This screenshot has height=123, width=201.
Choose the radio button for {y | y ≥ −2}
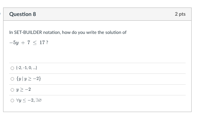(x=12, y=79)
